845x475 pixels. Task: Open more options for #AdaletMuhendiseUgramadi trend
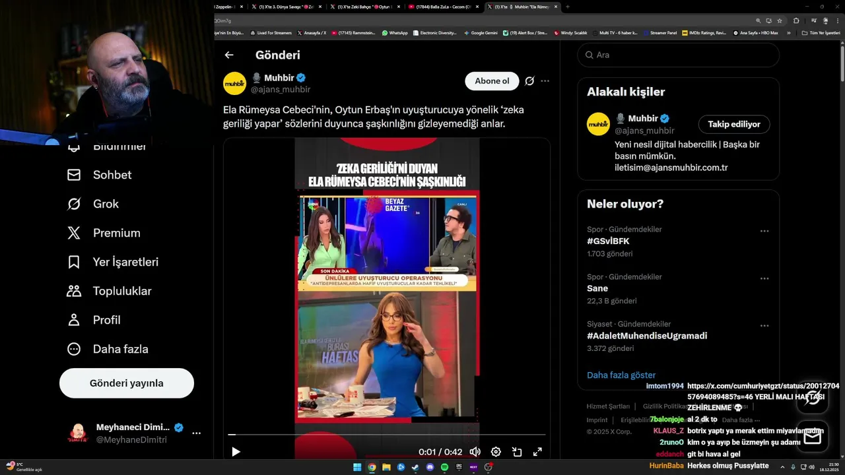click(764, 325)
